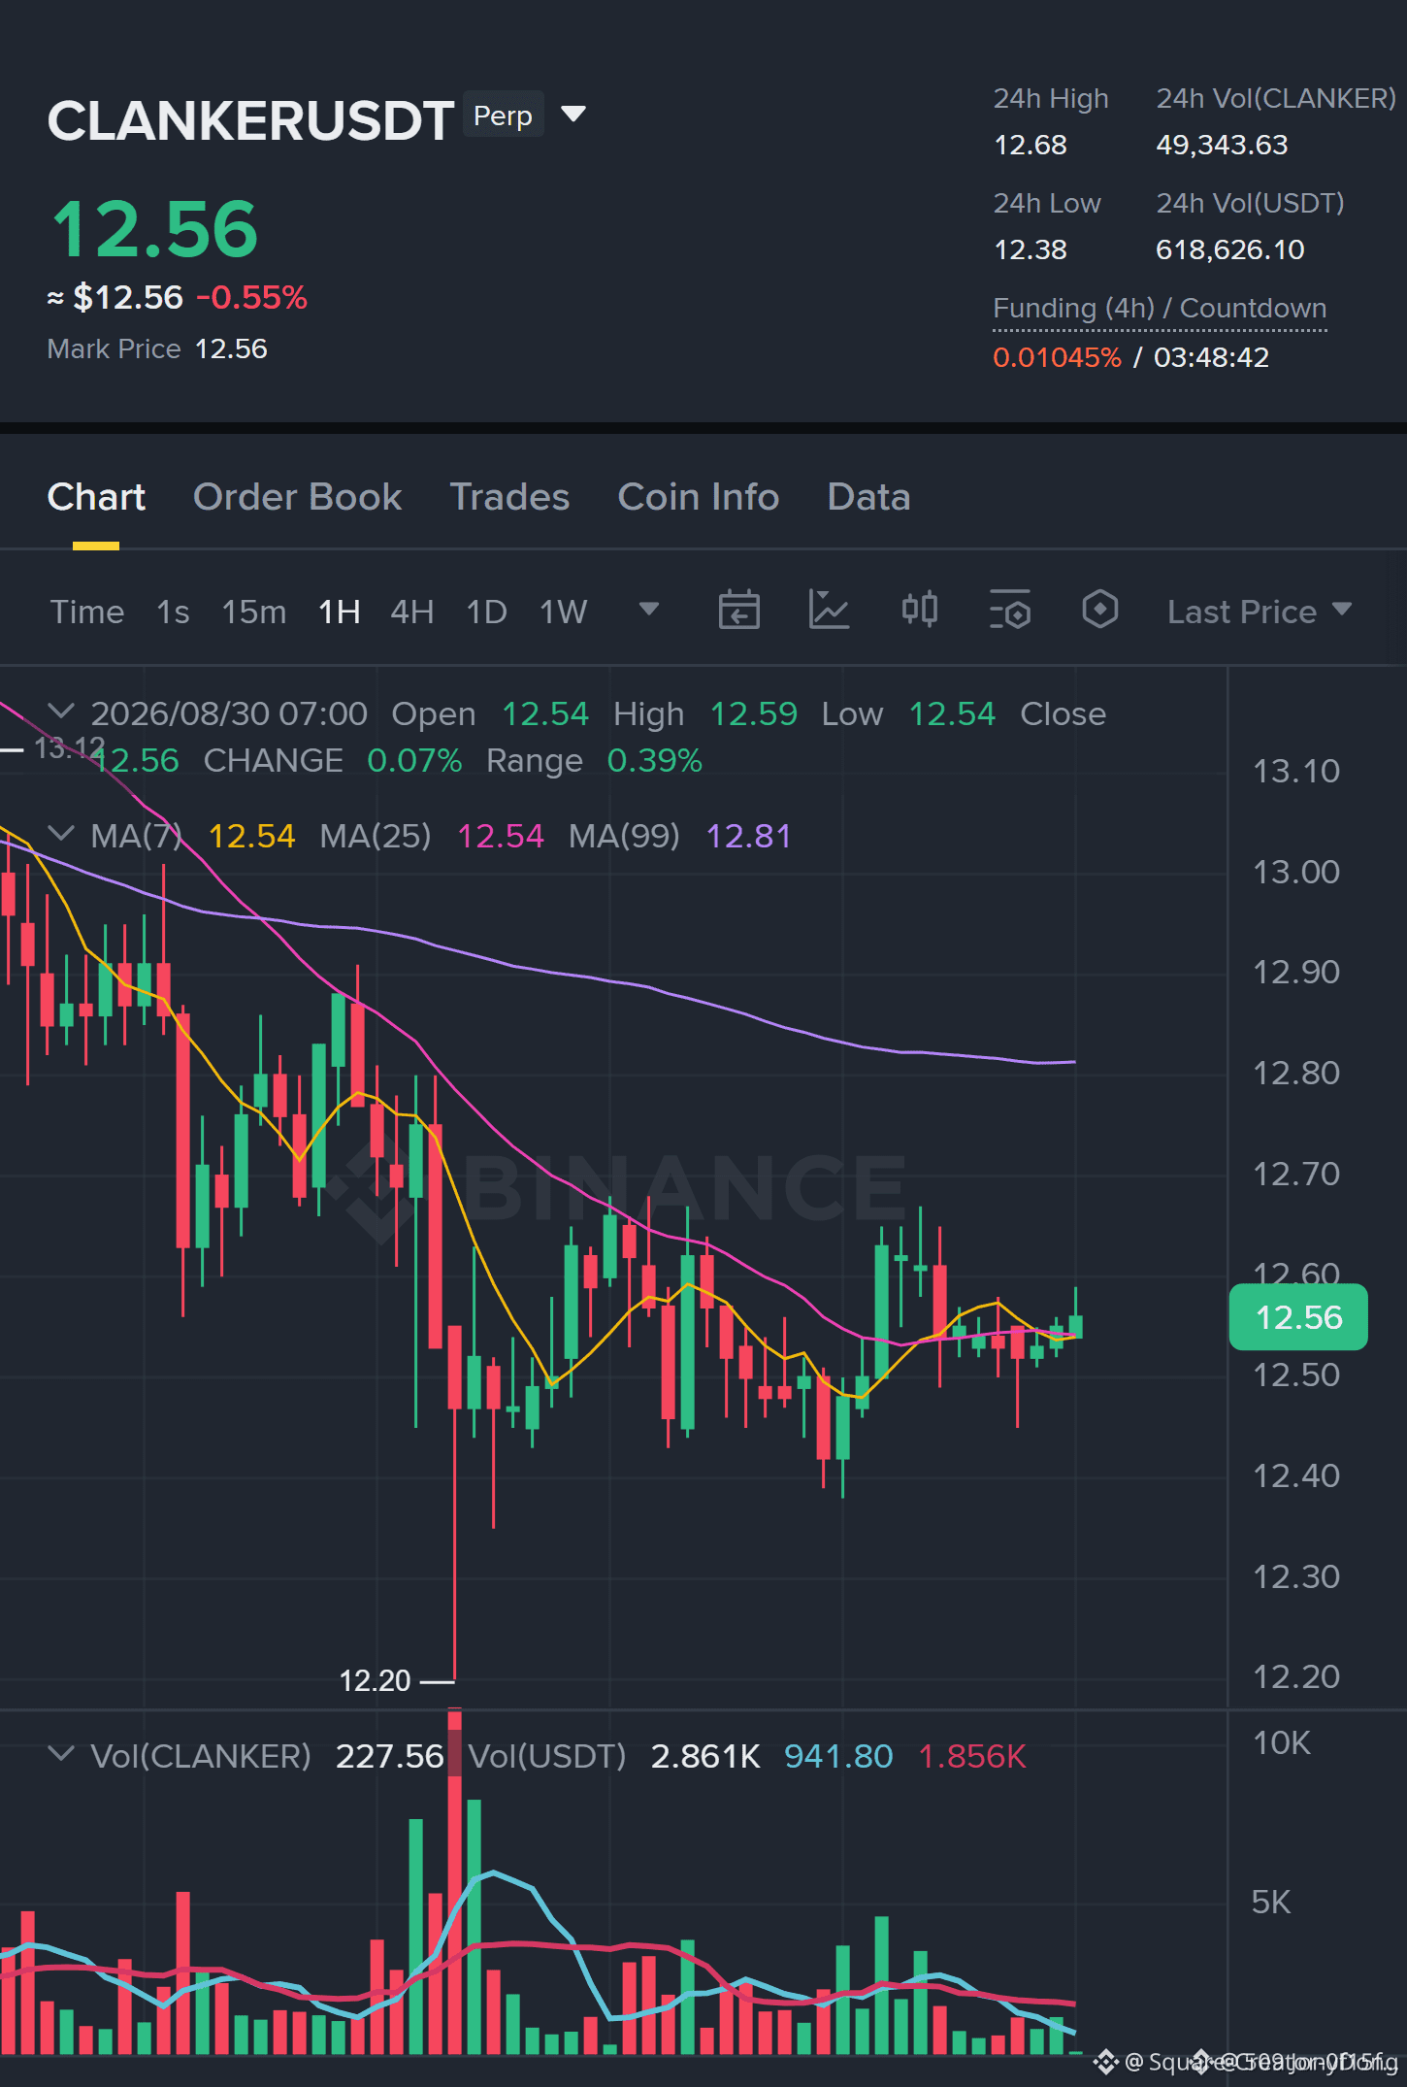The height and width of the screenshot is (2087, 1407).
Task: Click the -0.55% price change
Action: click(252, 297)
